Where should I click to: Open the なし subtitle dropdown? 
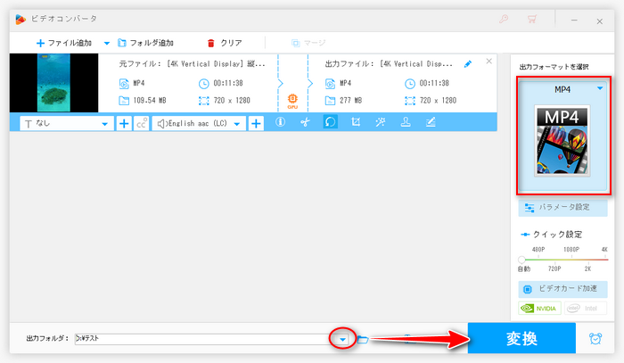pos(67,123)
